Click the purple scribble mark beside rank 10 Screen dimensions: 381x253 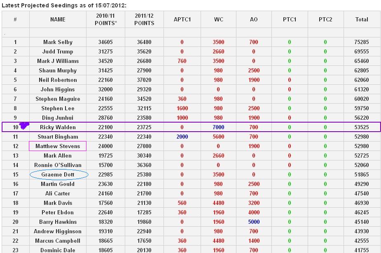click(24, 126)
